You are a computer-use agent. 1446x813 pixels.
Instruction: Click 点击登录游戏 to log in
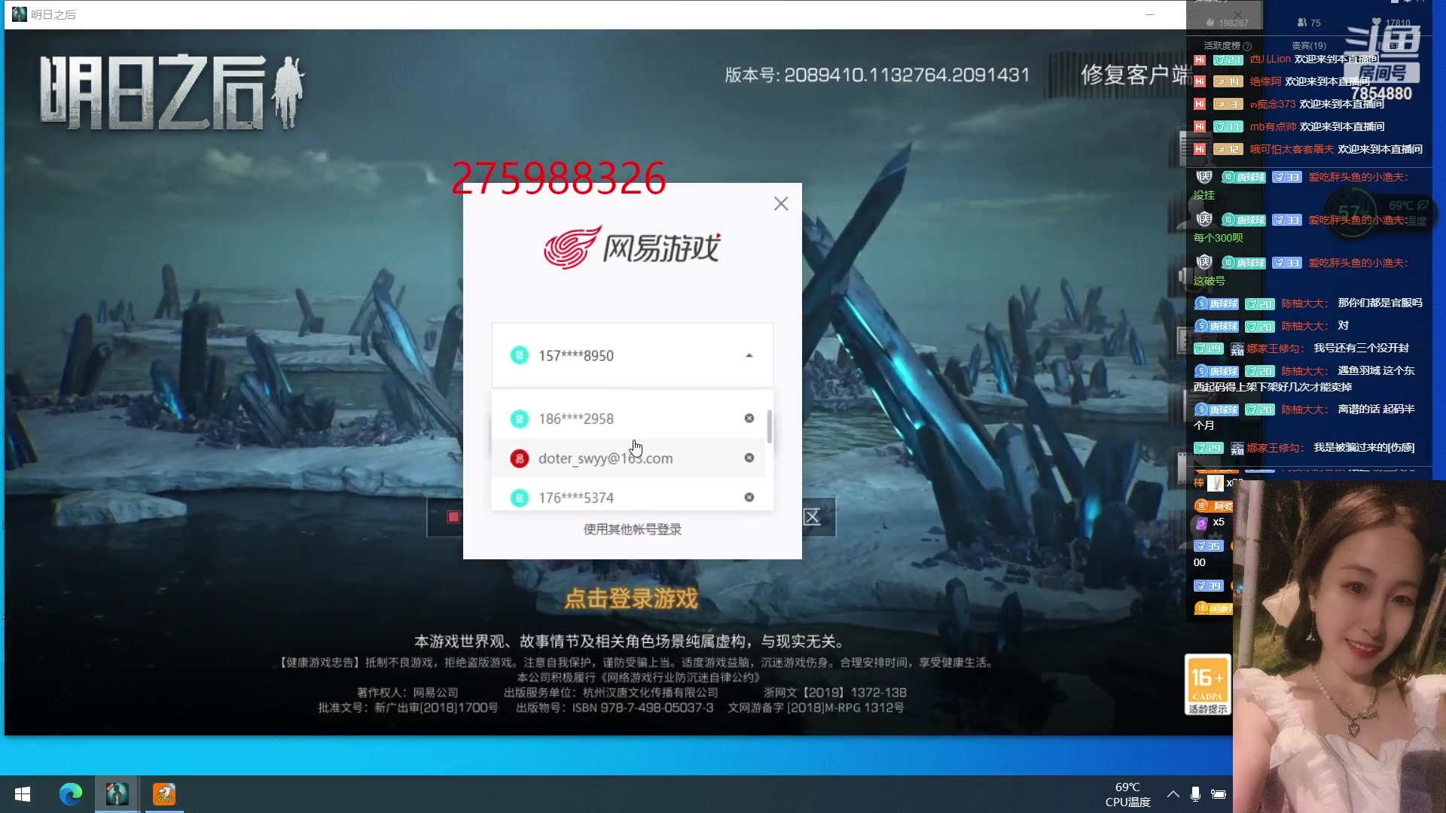click(631, 598)
